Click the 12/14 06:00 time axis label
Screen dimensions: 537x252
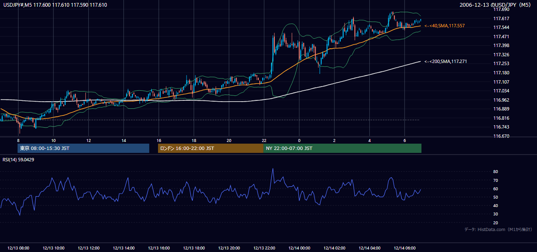click(x=404, y=248)
